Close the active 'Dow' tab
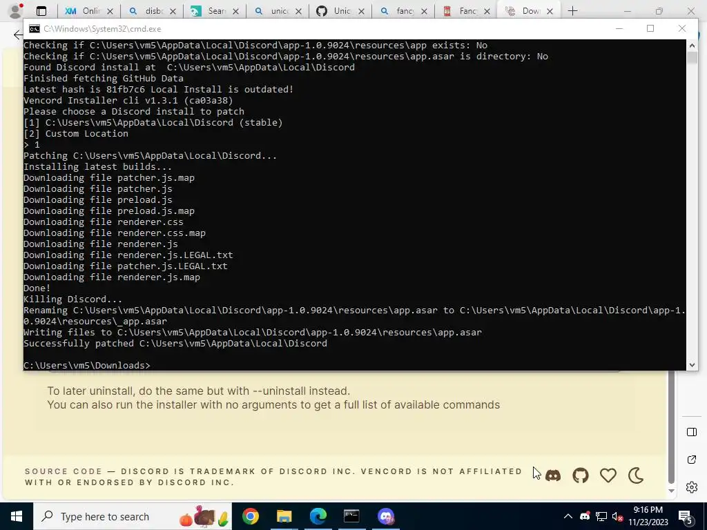Viewport: 707px width, 530px height. tap(550, 11)
